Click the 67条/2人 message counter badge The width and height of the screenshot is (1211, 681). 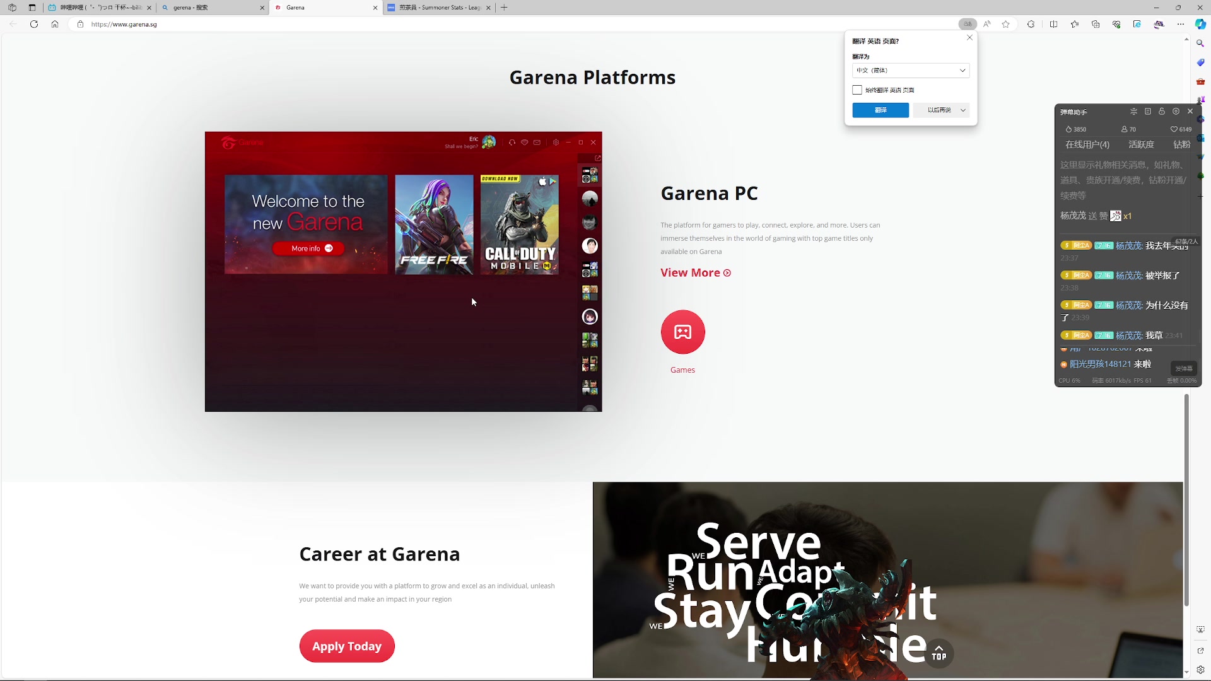[1186, 242]
